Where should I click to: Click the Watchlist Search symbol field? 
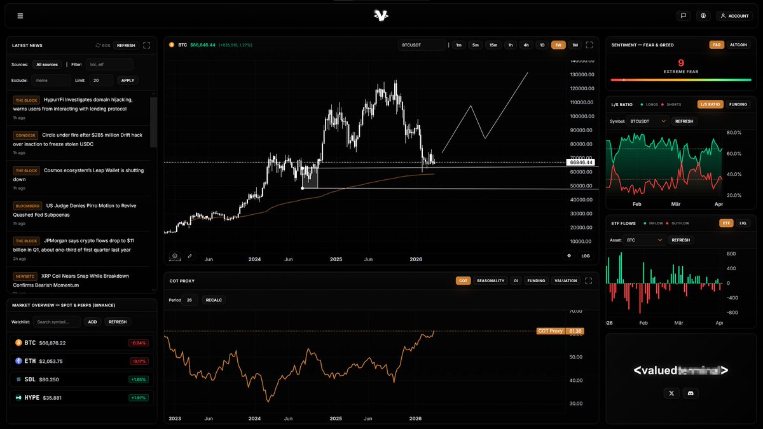(57, 322)
